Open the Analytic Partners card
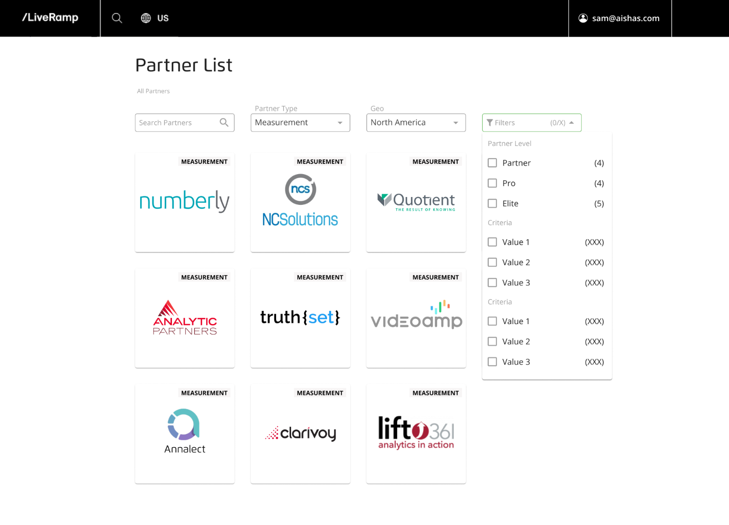 point(185,318)
